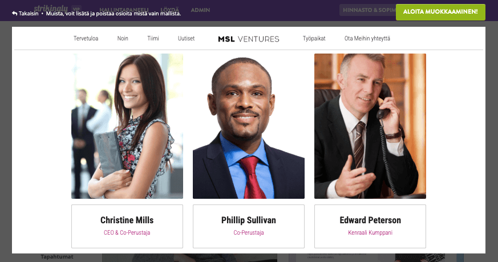Open the Noin navigation item
498x262 pixels.
click(x=123, y=38)
